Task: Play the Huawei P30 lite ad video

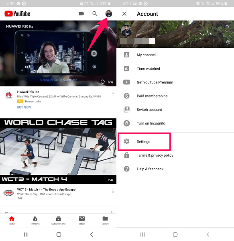Action: (x=58, y=53)
